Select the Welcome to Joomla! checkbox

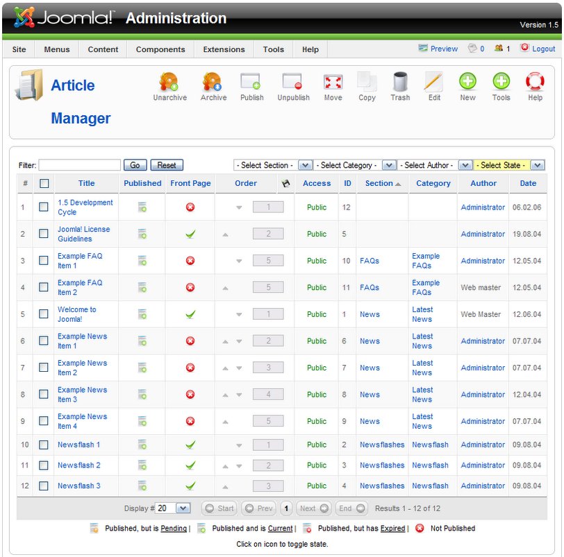point(44,314)
